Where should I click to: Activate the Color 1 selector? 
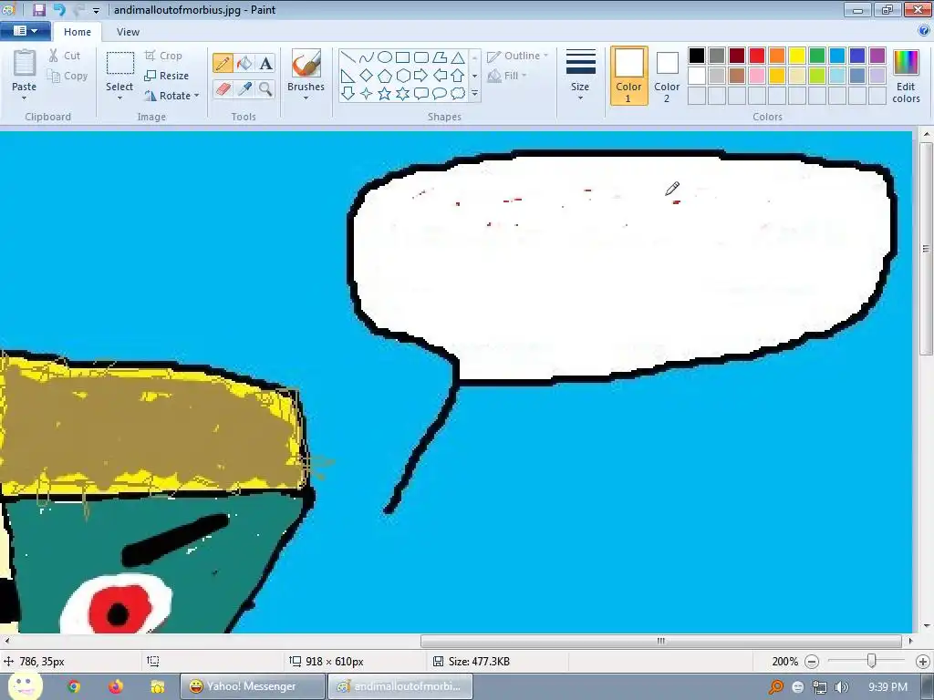[628, 76]
